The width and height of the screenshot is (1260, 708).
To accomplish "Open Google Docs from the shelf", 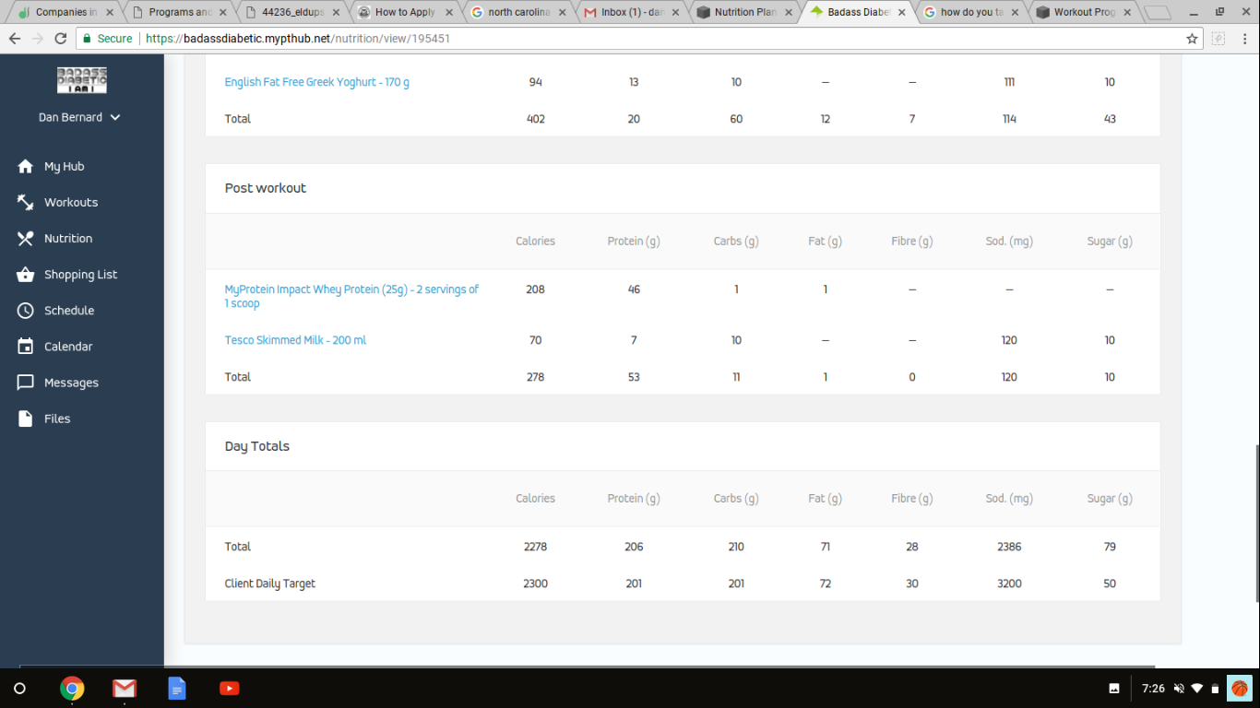I will [177, 689].
